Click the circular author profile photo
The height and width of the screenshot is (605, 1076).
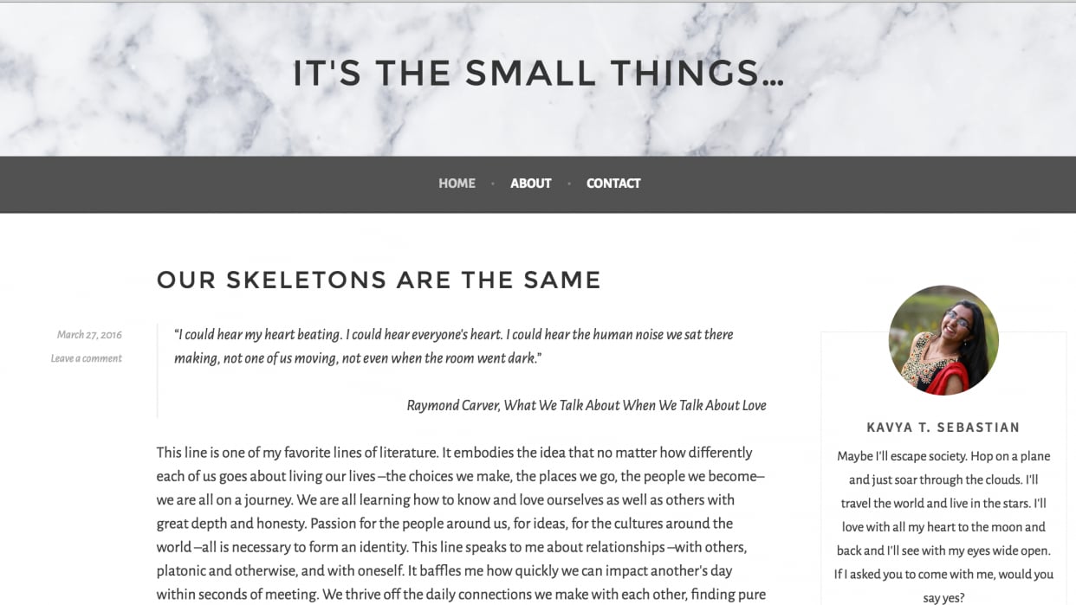coord(943,340)
